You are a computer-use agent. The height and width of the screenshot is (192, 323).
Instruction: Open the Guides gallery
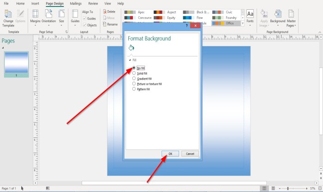pyautogui.click(x=75, y=18)
